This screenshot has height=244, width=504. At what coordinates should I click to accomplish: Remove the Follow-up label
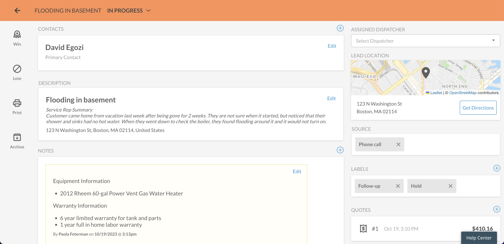398,186
